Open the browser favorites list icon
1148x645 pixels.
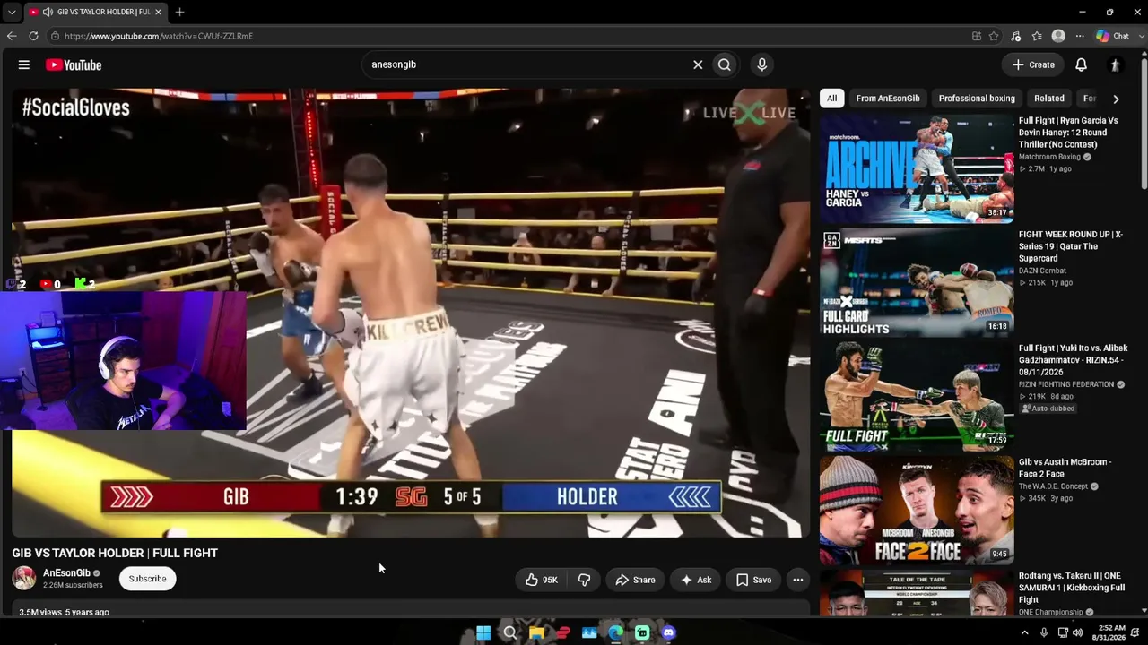click(x=1037, y=36)
